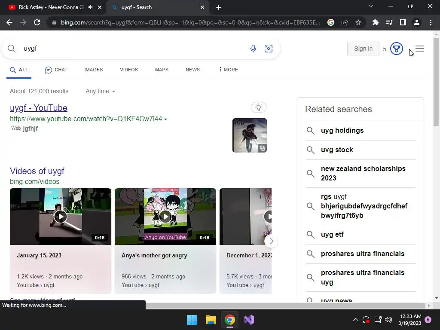
Task: Close the Rick Astley YouTube tab
Action: pyautogui.click(x=100, y=7)
